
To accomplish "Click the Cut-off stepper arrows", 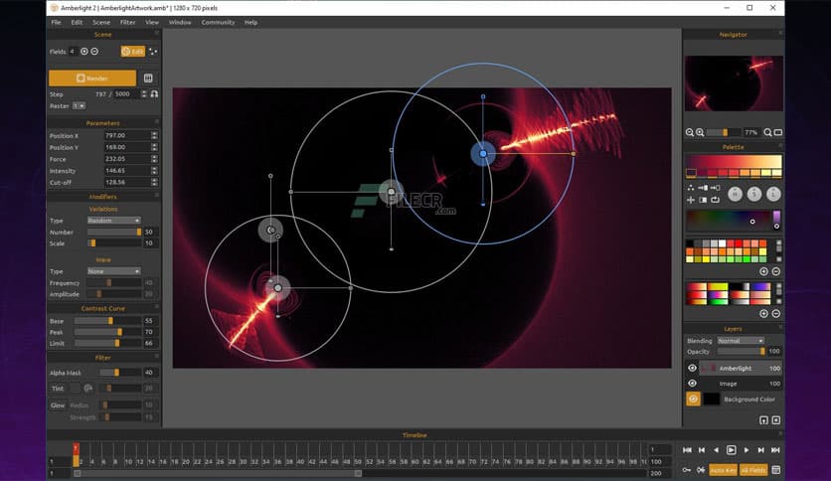I will 154,182.
